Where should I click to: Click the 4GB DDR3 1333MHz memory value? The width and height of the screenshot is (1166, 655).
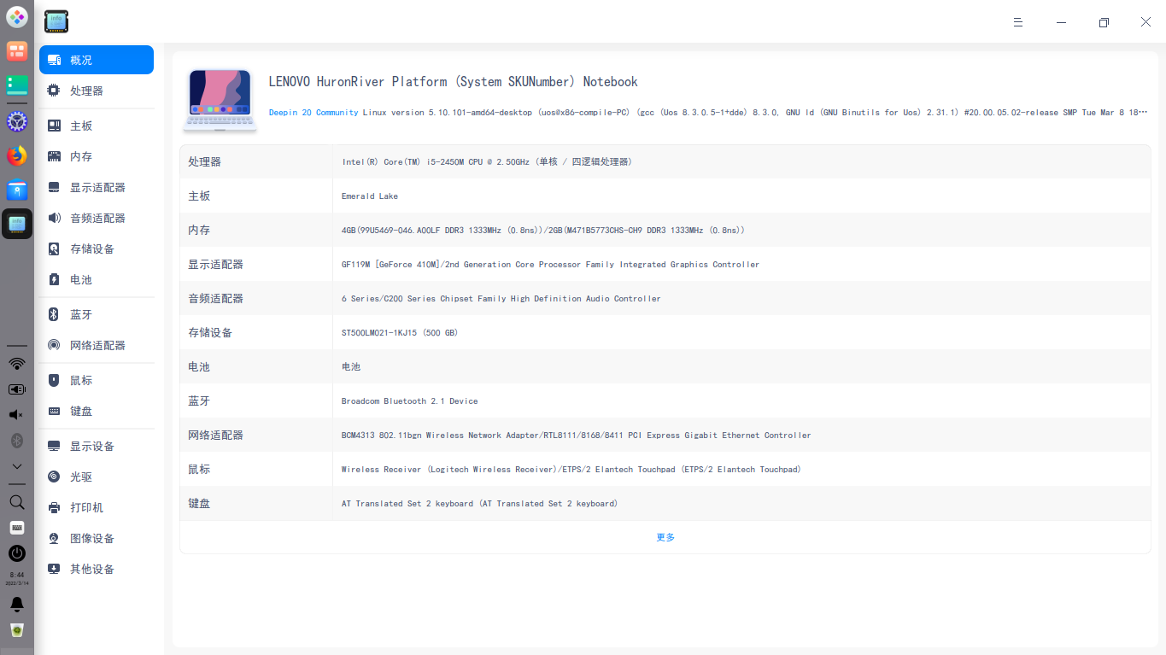coord(543,230)
